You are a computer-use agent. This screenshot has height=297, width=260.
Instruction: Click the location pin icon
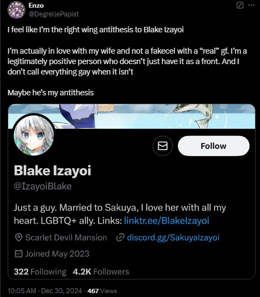pos(19,237)
